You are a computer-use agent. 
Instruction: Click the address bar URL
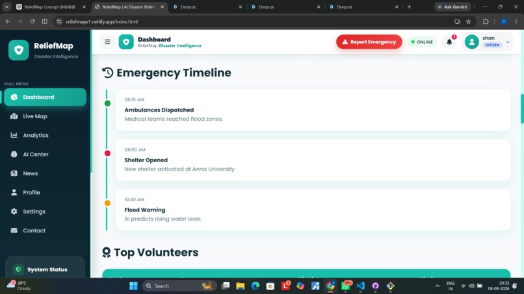101,21
